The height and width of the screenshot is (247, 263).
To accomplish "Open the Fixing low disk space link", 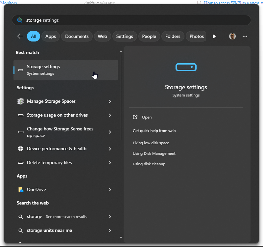I will tap(151, 143).
